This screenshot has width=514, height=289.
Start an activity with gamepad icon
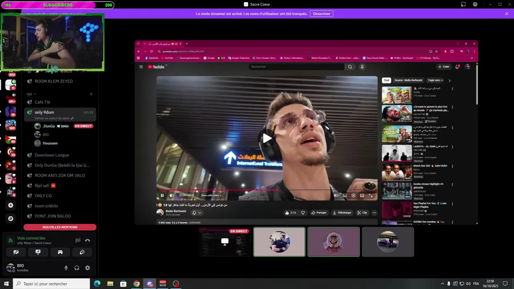click(60, 252)
